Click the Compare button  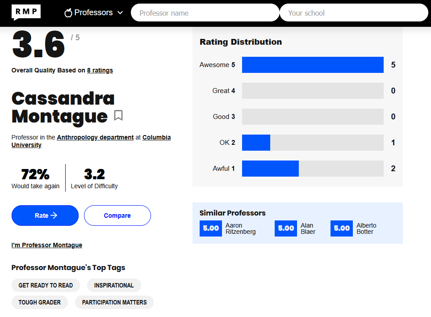coord(117,216)
